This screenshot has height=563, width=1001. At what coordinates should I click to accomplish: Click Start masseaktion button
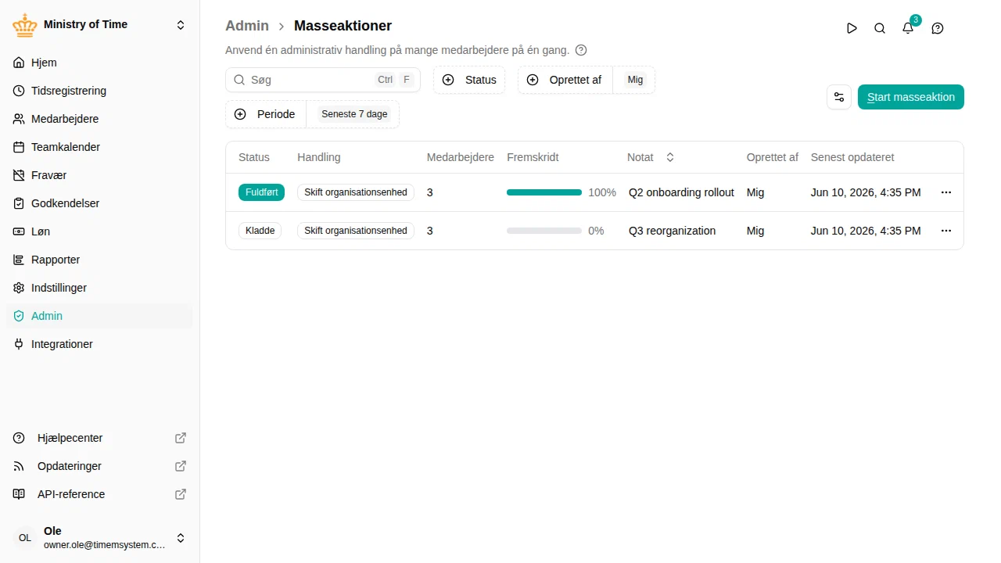tap(911, 97)
